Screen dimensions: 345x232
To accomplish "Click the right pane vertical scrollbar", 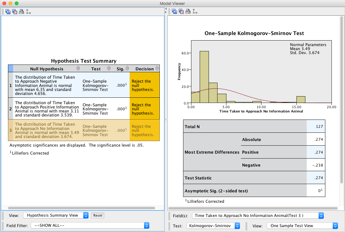I will (341, 100).
